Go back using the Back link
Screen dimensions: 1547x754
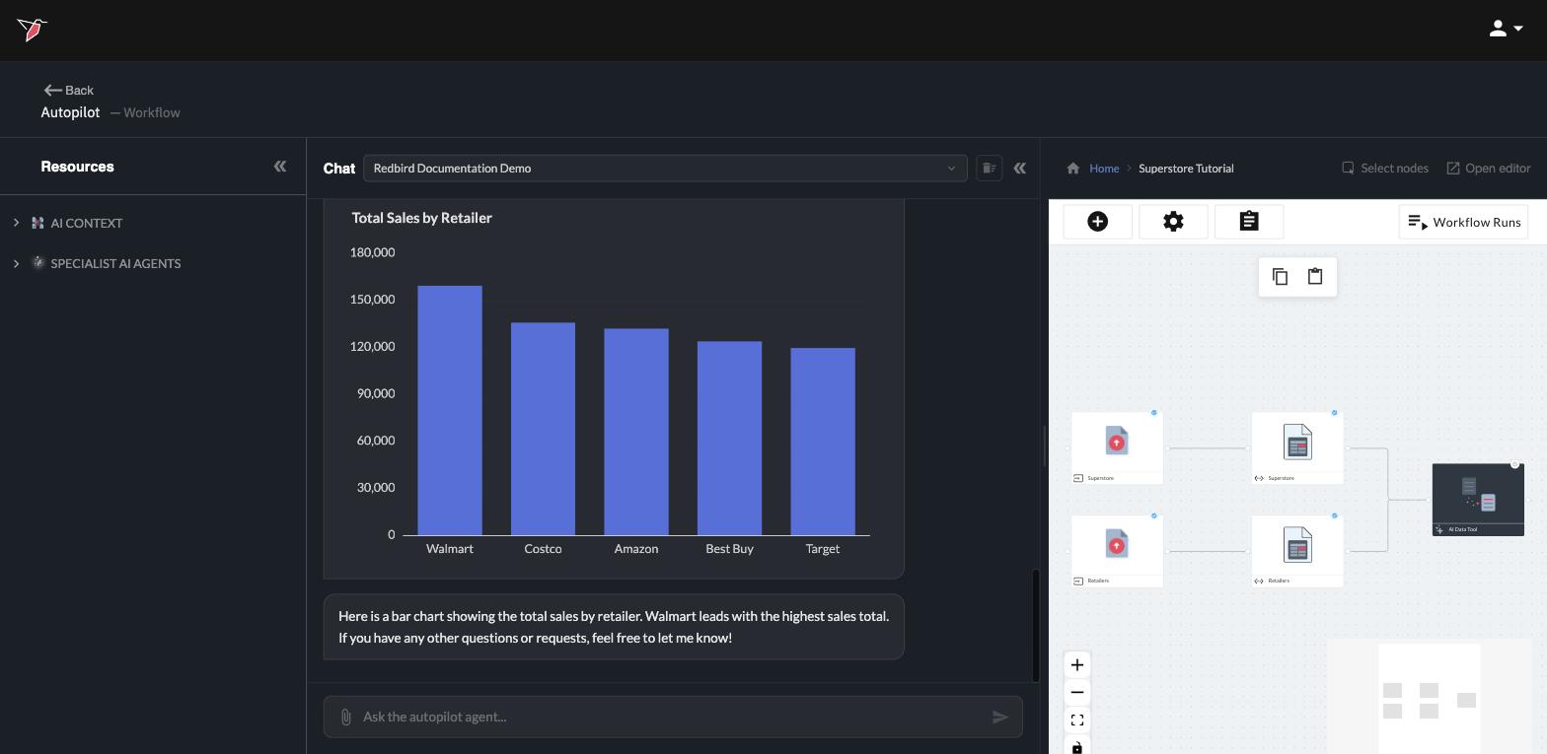click(x=68, y=90)
